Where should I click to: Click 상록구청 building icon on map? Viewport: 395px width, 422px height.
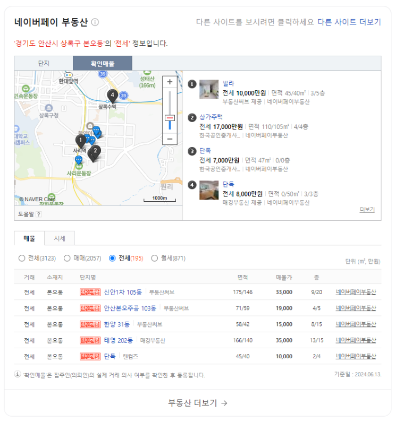(49, 108)
